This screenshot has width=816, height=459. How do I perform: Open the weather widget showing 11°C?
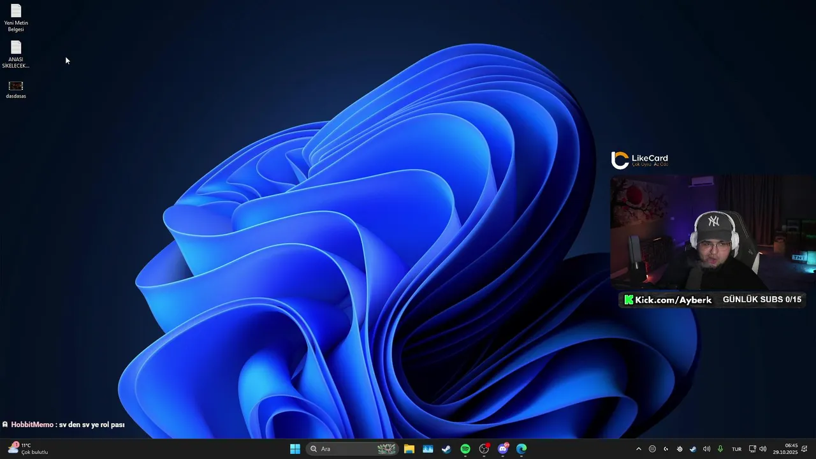(28, 449)
